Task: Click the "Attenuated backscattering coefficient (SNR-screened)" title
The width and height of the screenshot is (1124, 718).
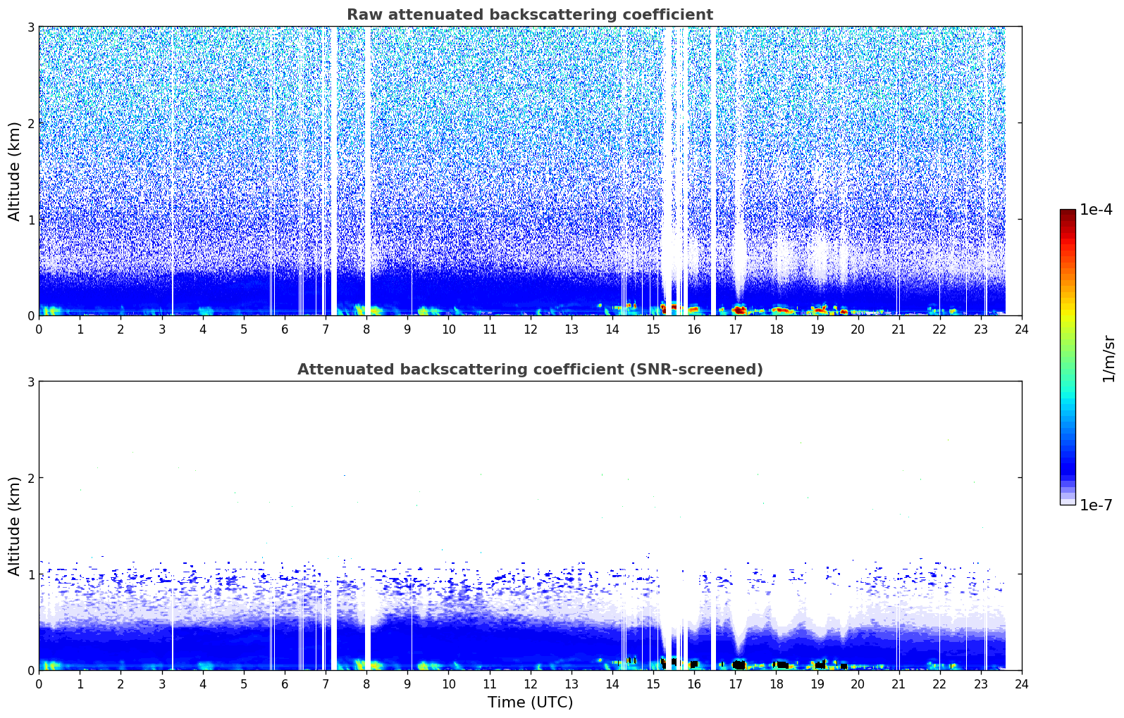Action: click(x=529, y=370)
